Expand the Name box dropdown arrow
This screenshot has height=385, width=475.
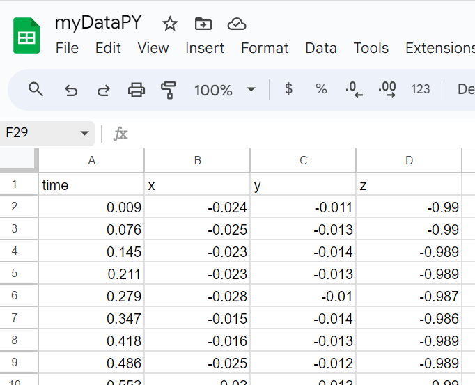click(x=85, y=133)
